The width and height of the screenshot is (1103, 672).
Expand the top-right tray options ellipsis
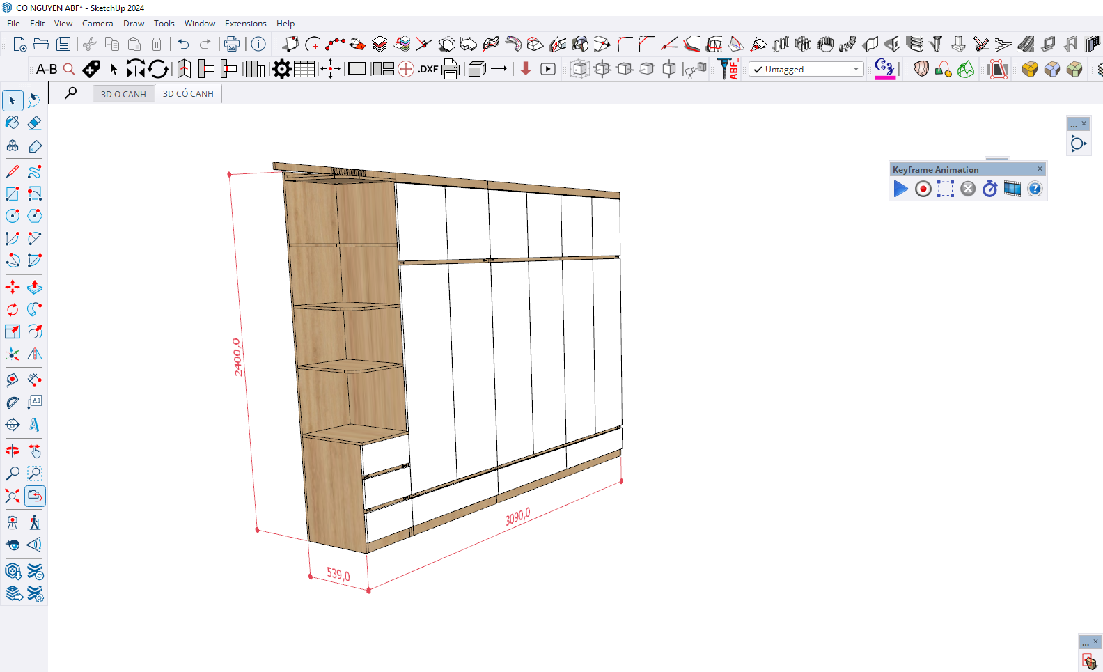pos(1074,125)
